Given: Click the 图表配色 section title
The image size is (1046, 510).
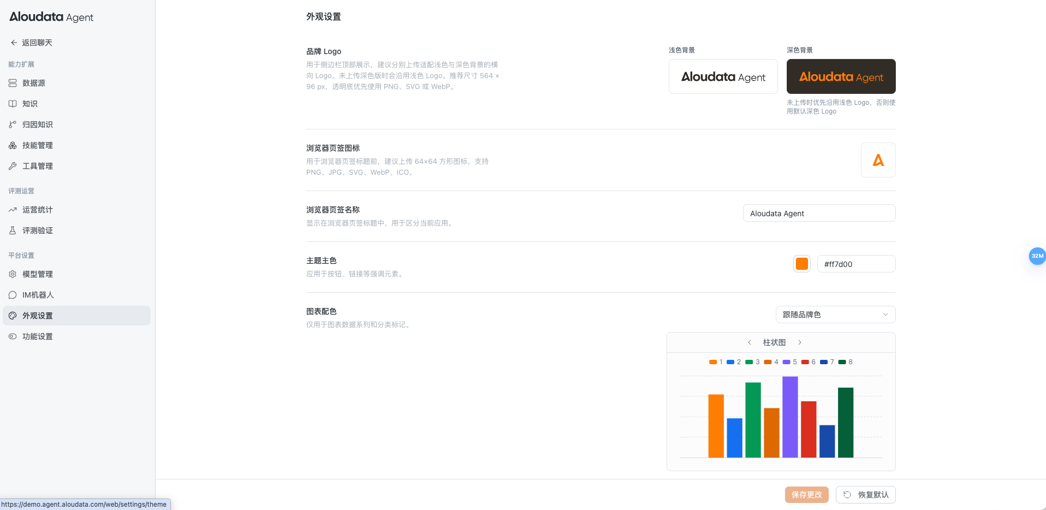Looking at the screenshot, I should click(322, 311).
